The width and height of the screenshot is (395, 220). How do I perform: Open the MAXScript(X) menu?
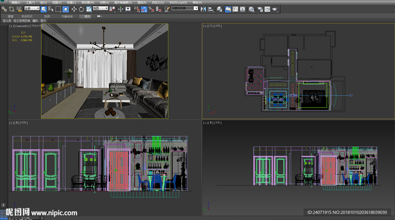178,2
